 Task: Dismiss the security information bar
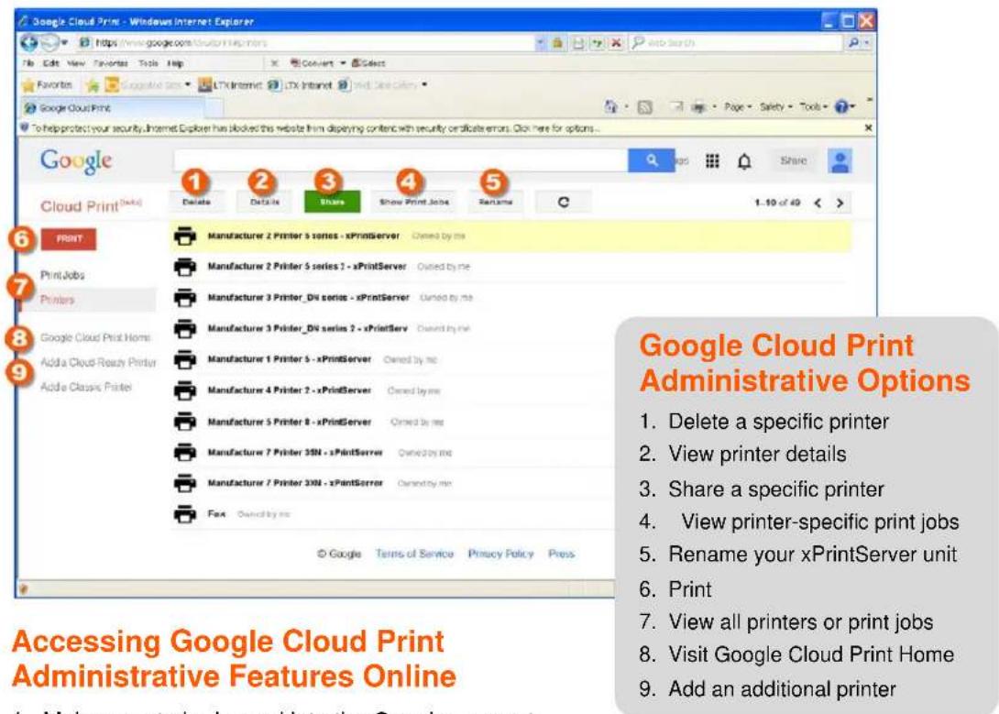tap(868, 128)
